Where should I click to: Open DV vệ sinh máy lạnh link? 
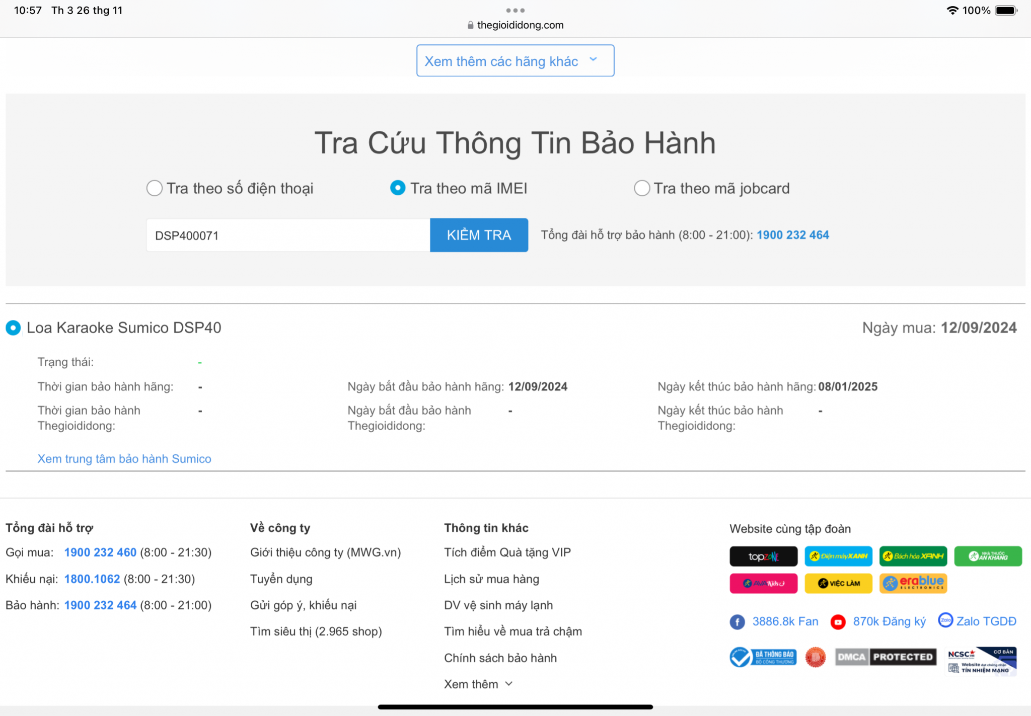498,605
